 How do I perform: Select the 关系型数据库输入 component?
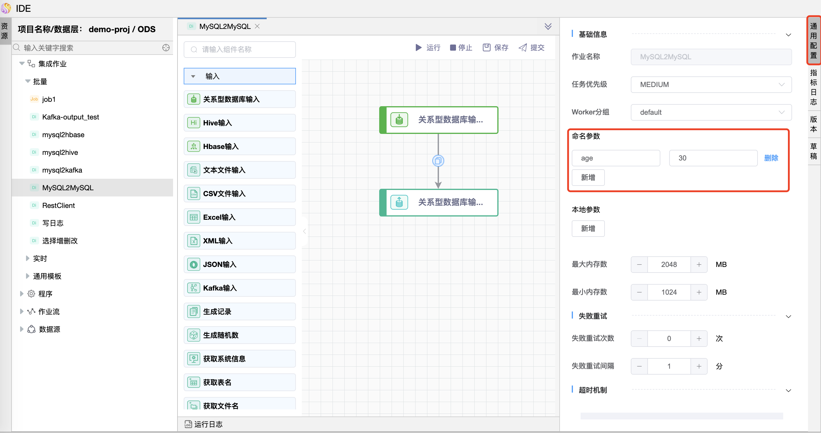tap(239, 99)
